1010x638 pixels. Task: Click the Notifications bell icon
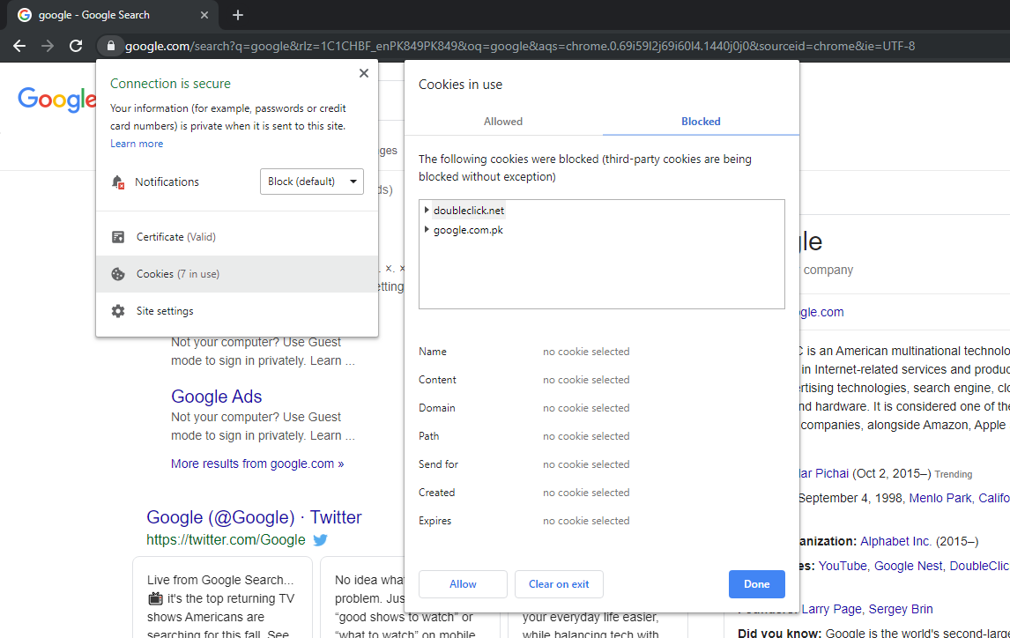click(118, 182)
